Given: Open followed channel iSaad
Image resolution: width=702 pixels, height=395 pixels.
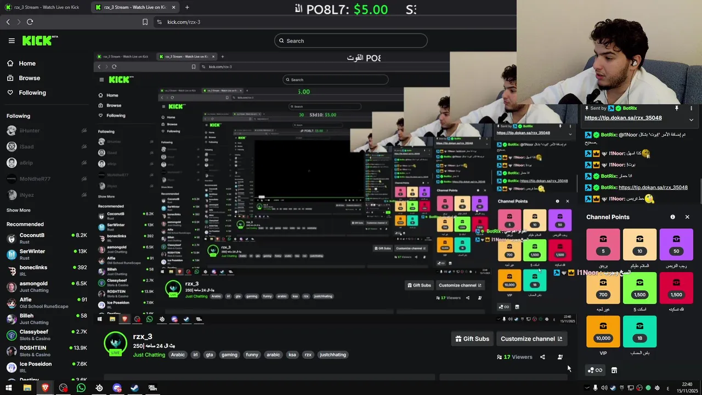Looking at the screenshot, I should coord(47,146).
